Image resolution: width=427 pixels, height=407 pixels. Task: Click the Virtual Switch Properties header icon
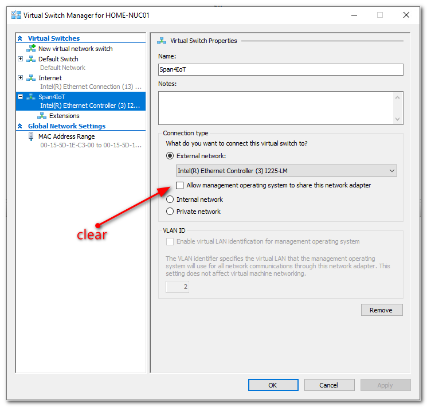pos(162,41)
